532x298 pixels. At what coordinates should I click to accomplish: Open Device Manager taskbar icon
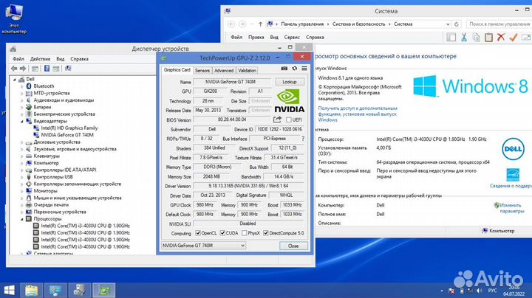80,290
